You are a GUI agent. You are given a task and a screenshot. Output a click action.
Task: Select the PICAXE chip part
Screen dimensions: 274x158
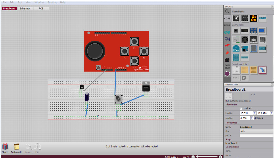(245, 18)
